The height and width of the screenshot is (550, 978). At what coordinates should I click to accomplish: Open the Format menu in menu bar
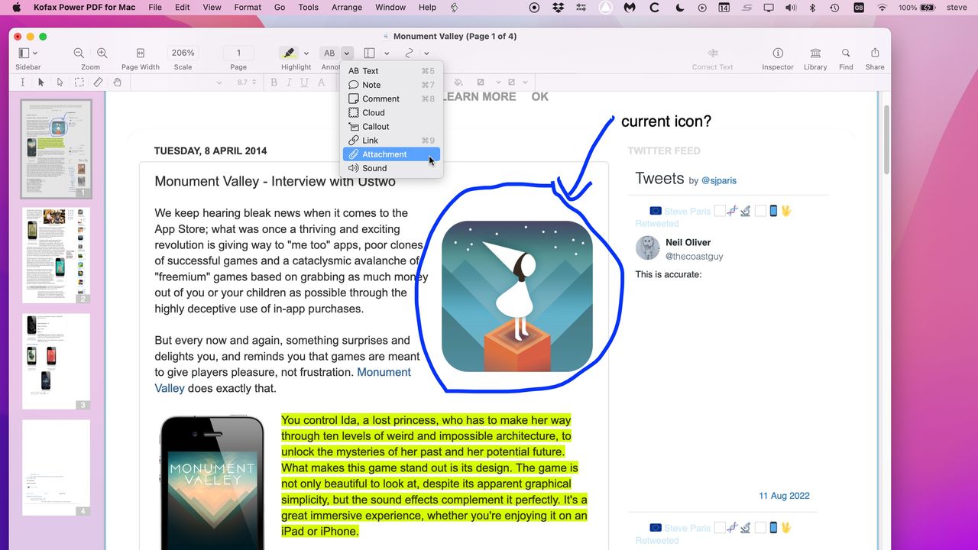[x=248, y=7]
